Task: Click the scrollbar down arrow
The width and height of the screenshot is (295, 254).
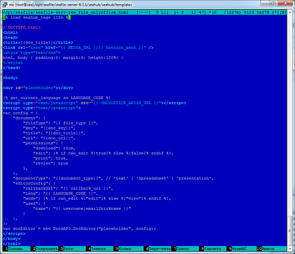Action: click(x=290, y=249)
